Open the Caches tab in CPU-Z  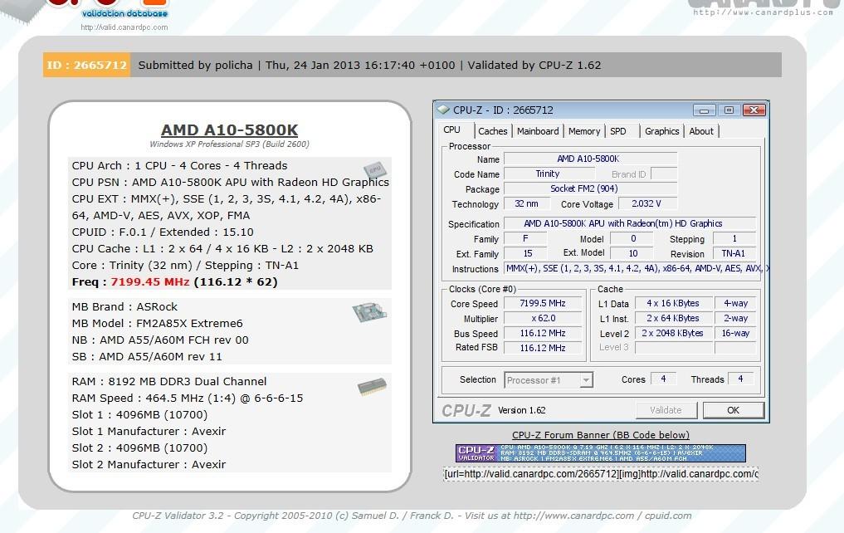click(492, 131)
